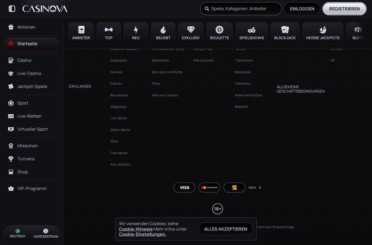The height and width of the screenshot is (245, 372).
Task: Click the Jackpot-Spiele clover icon
Action: tap(11, 86)
